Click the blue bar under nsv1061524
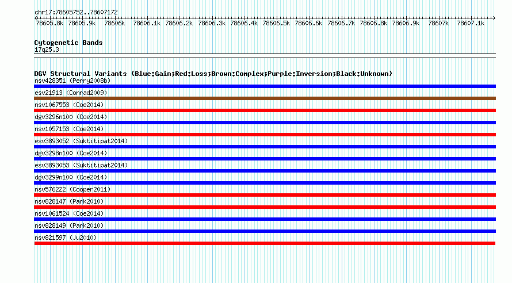 point(265,219)
